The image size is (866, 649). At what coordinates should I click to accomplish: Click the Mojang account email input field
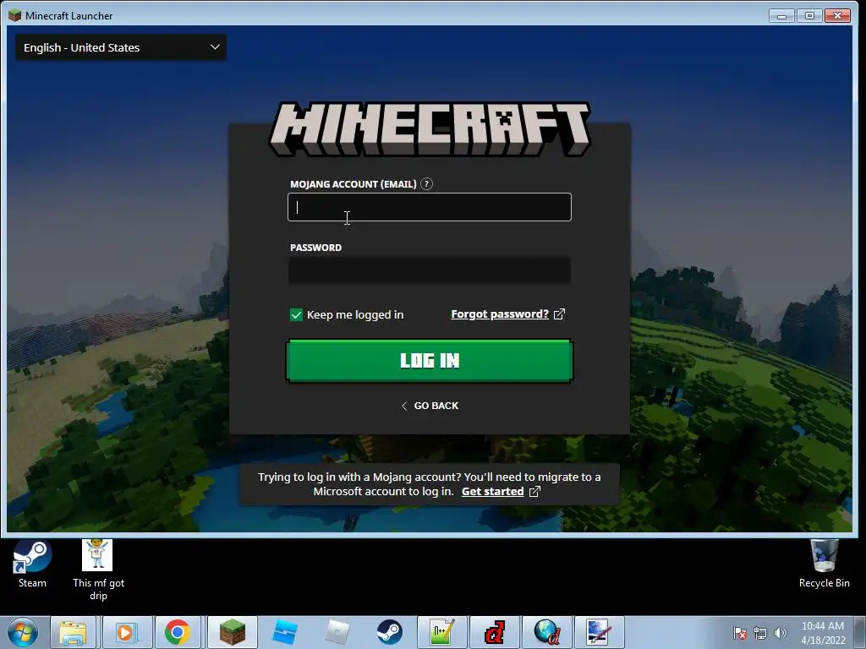point(429,207)
